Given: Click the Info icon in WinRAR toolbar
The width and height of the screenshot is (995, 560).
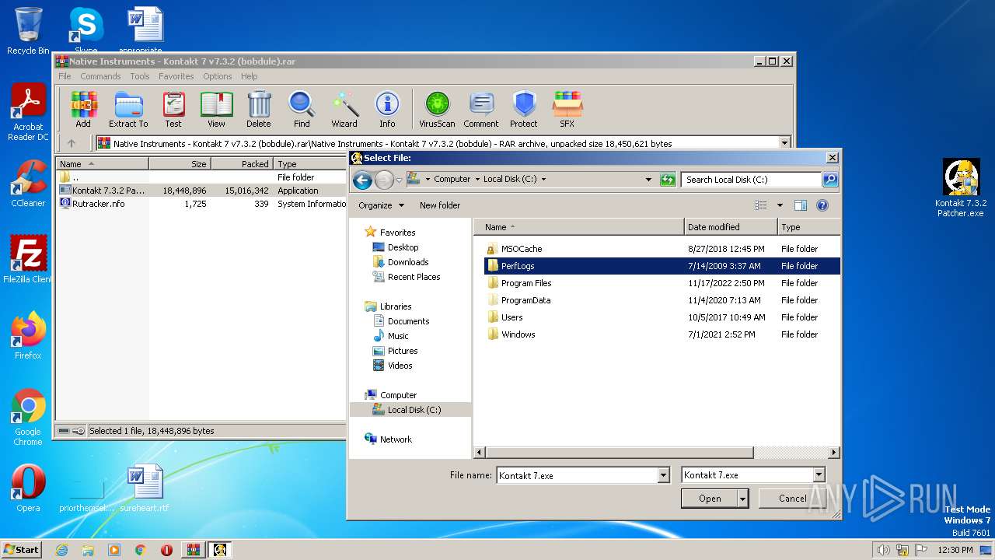Looking at the screenshot, I should pos(387,109).
